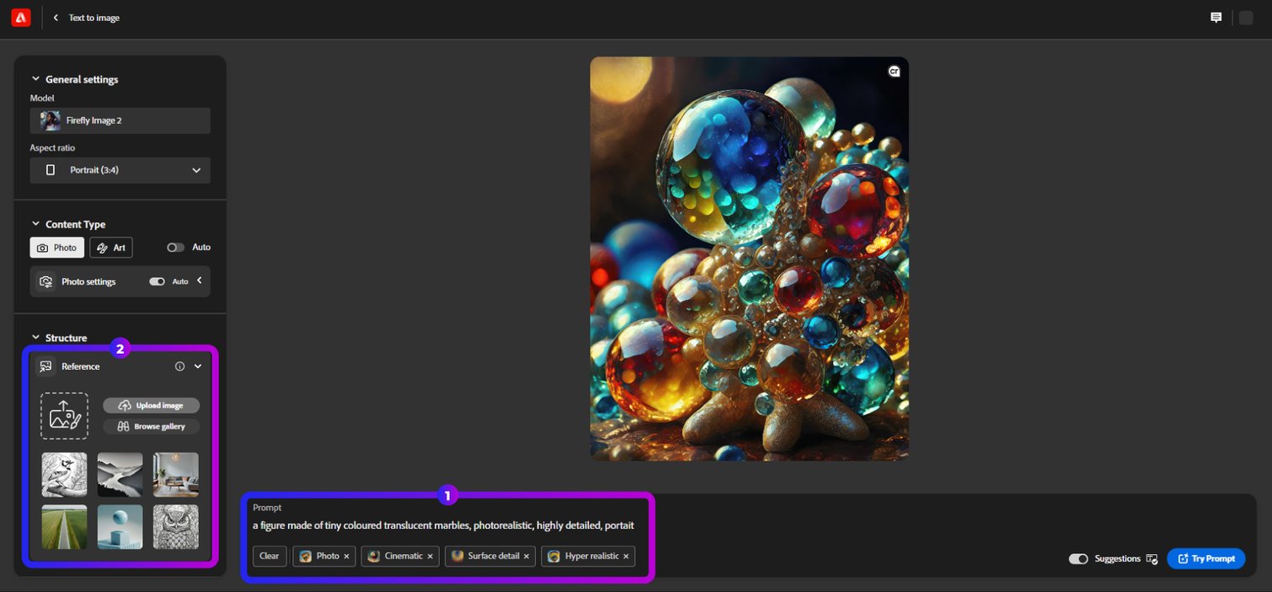Collapse the General settings section

35,78
